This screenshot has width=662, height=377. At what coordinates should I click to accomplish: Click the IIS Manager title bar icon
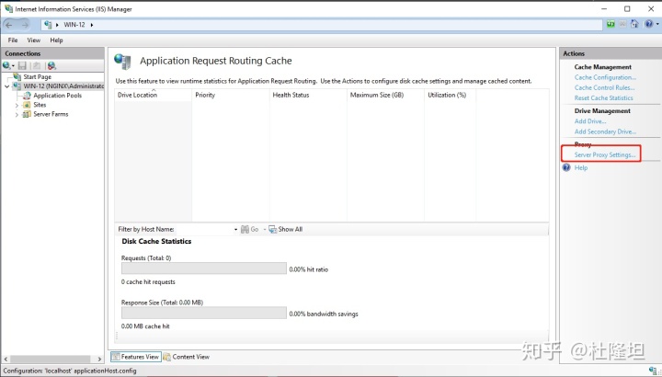(x=8, y=8)
